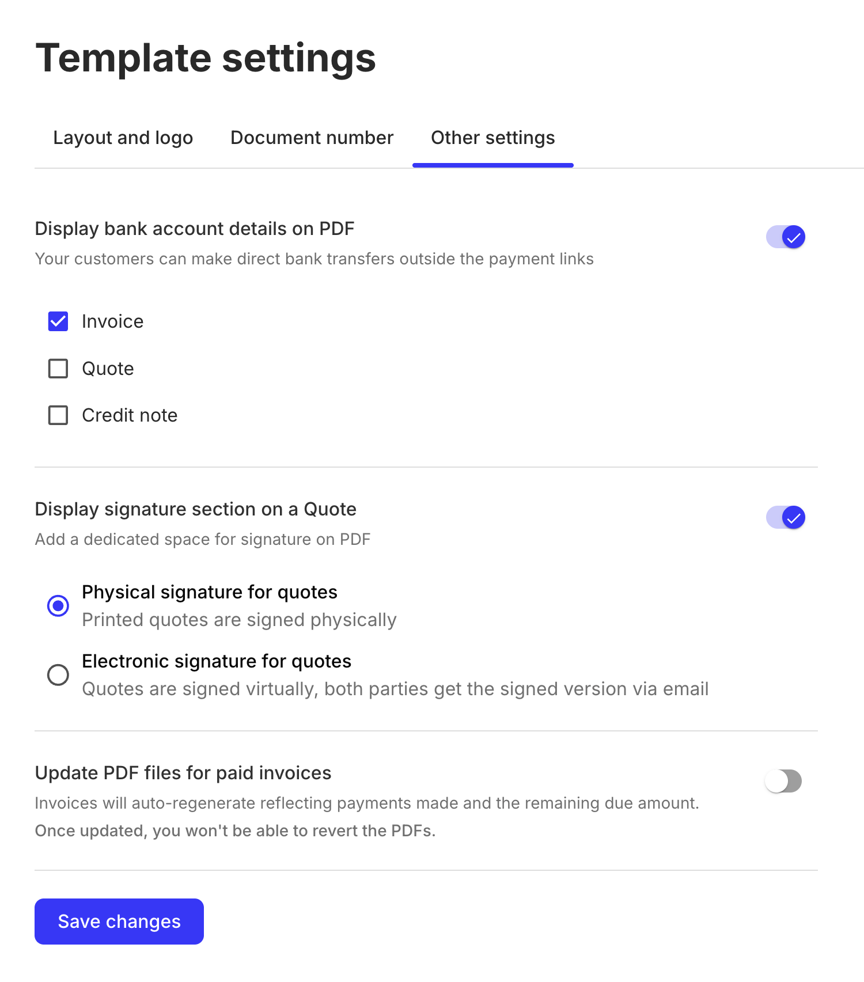
Task: Click the Electronic signature for quotes label
Action: [217, 661]
